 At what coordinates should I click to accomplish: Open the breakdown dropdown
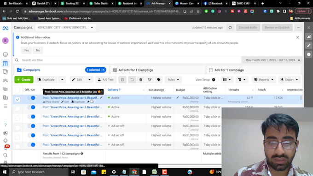click(x=242, y=79)
